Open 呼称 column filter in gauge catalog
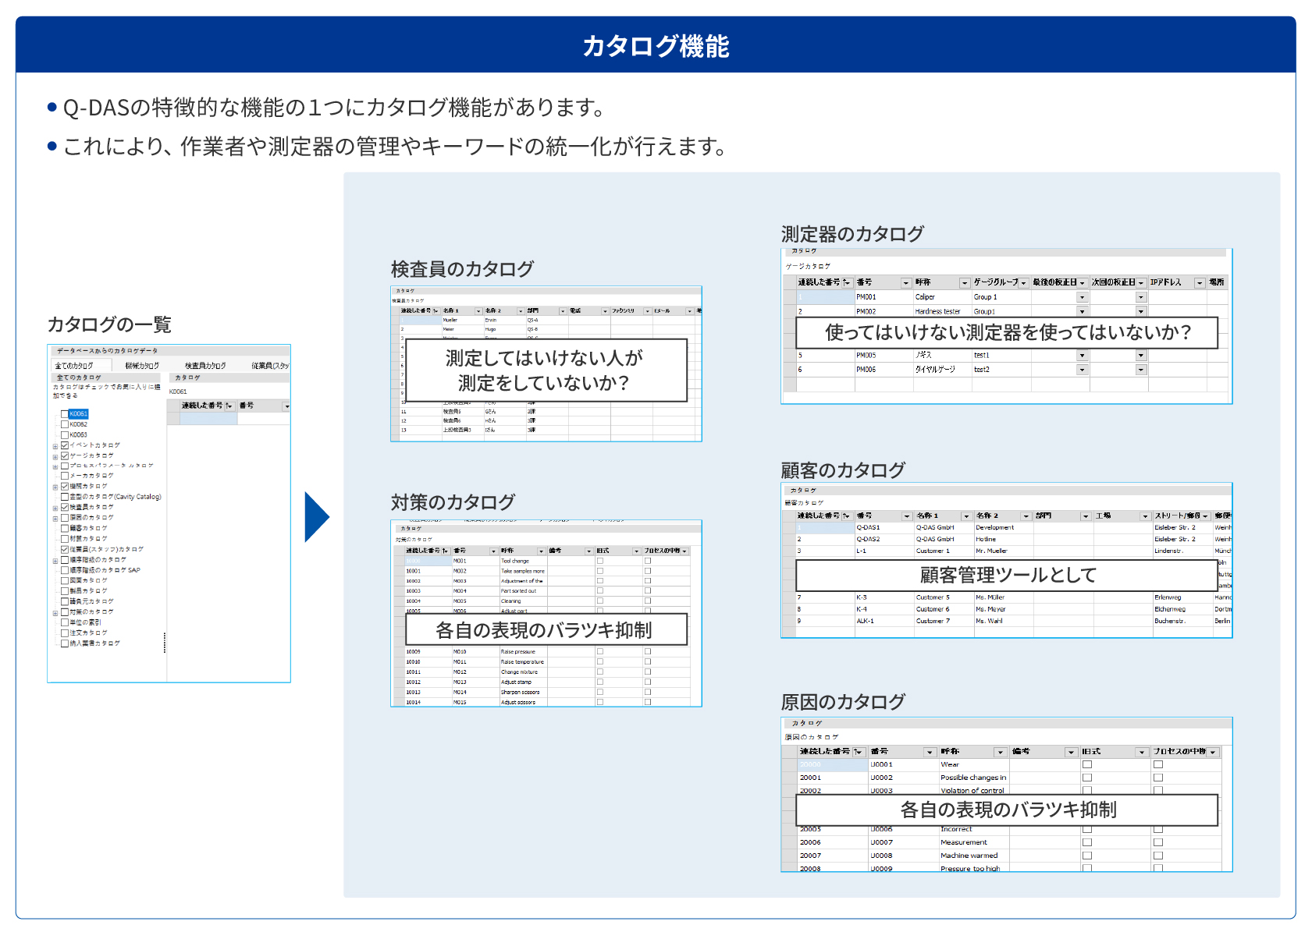The height and width of the screenshot is (932, 1312). point(965,283)
